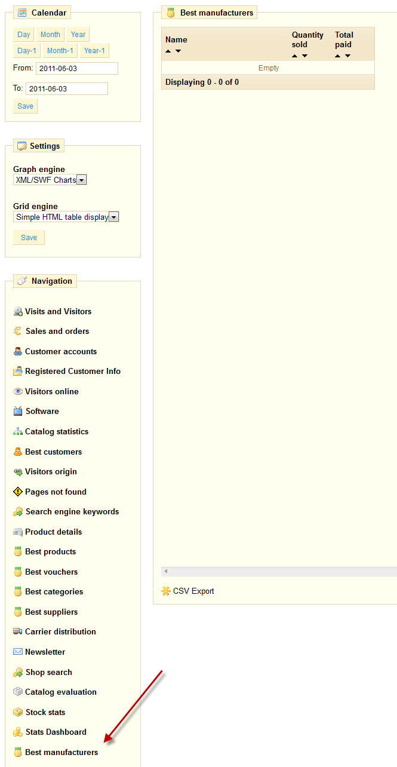Image resolution: width=397 pixels, height=767 pixels.
Task: Open Catalog evaluation link
Action: [61, 692]
